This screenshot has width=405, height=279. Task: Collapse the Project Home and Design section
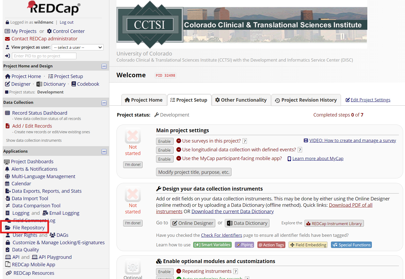click(104, 66)
